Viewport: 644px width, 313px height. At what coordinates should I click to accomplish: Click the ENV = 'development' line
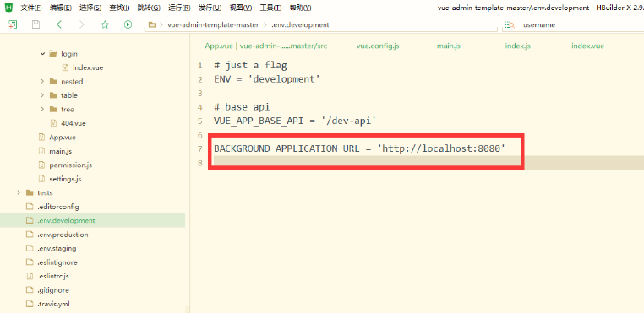(267, 79)
